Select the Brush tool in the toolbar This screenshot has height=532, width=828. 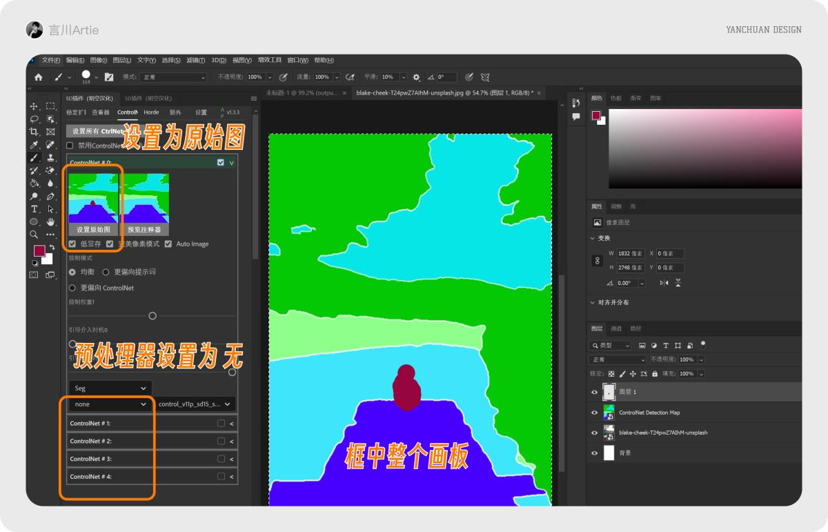34,157
